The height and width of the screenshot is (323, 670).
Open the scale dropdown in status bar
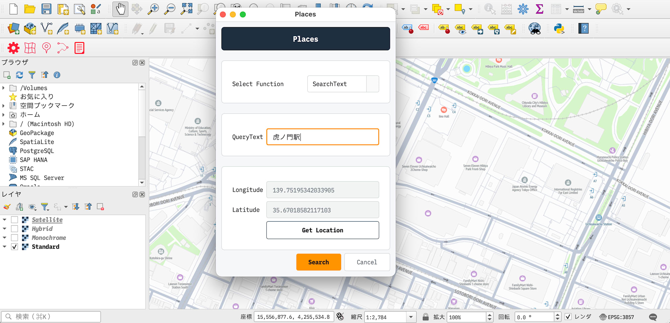pyautogui.click(x=411, y=317)
